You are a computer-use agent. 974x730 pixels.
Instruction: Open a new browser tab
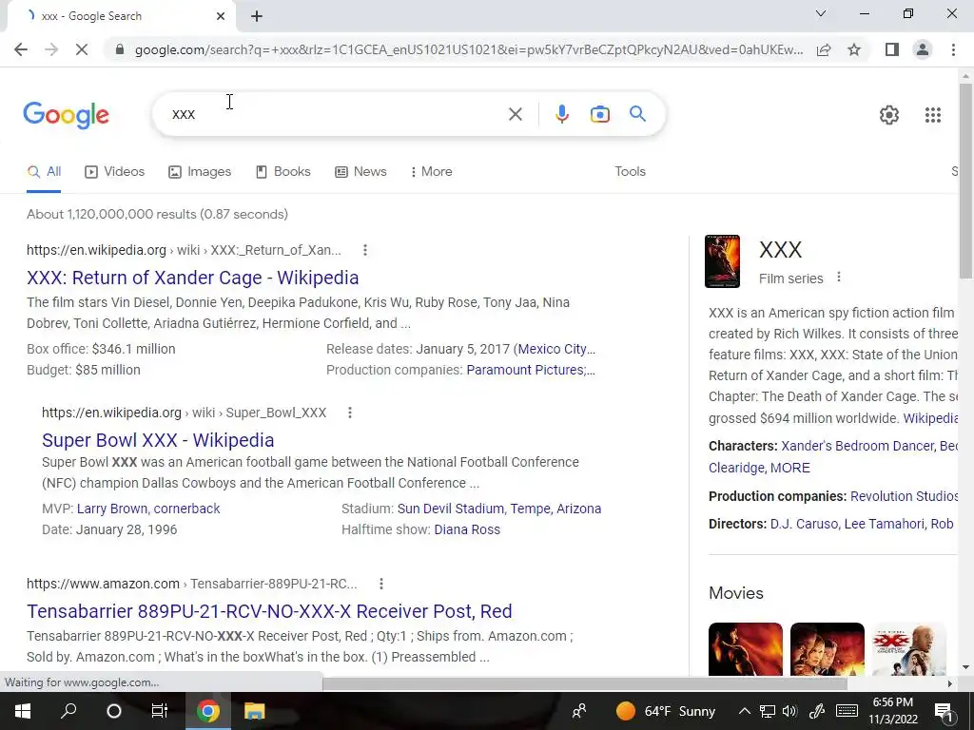(257, 17)
